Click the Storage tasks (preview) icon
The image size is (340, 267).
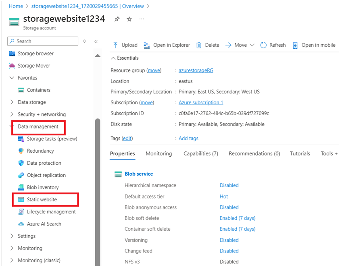pos(21,139)
